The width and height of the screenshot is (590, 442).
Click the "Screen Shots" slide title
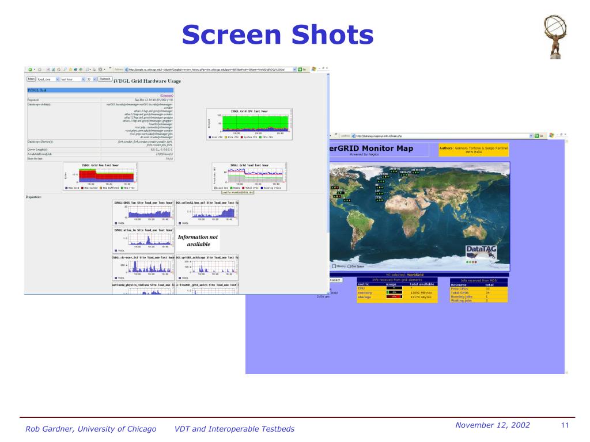point(278,35)
